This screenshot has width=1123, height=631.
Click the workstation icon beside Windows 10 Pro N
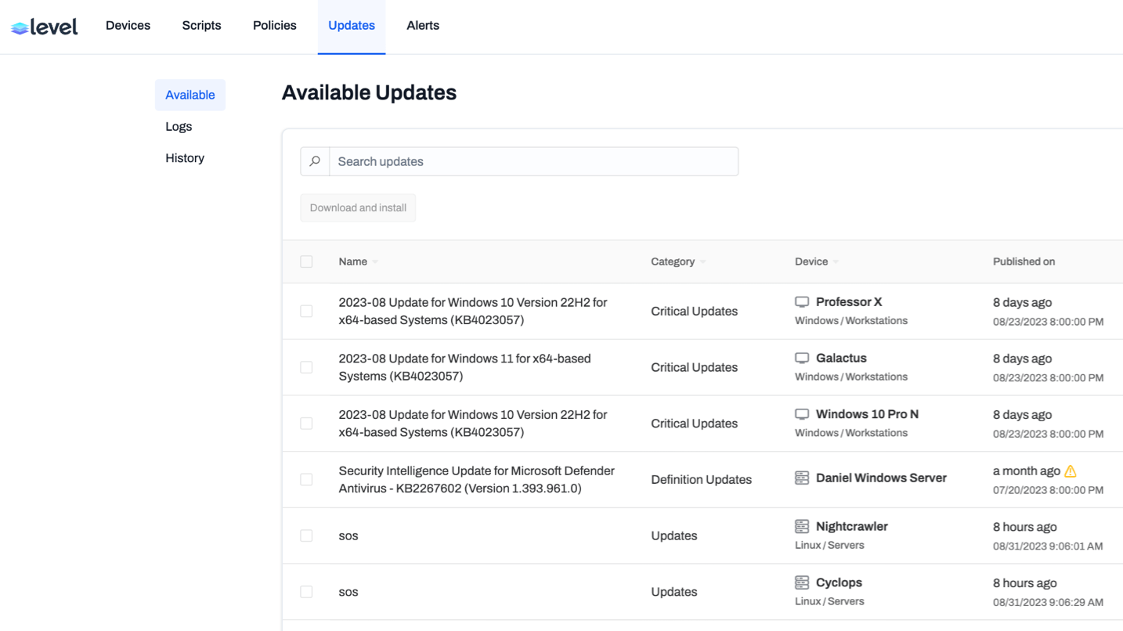pyautogui.click(x=802, y=414)
